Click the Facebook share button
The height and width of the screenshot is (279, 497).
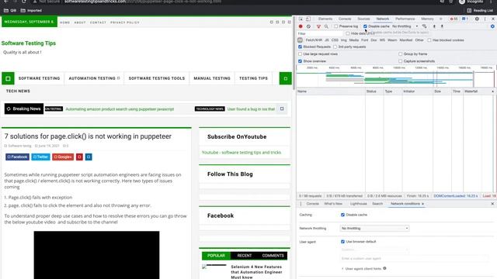coord(17,157)
